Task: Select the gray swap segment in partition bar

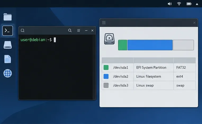Action: point(183,45)
